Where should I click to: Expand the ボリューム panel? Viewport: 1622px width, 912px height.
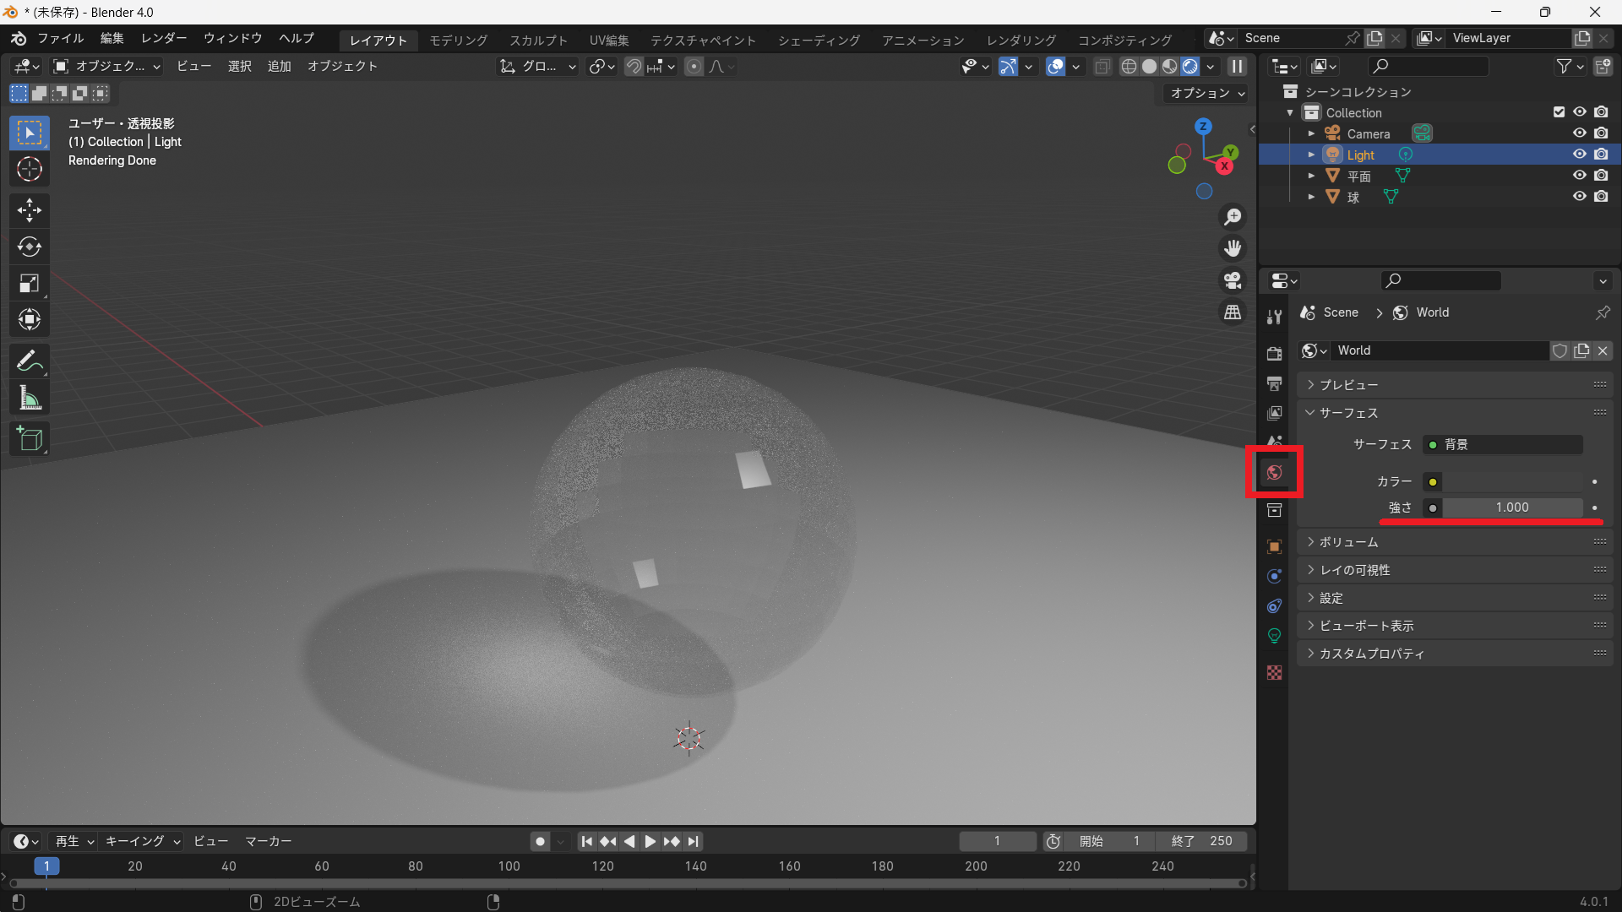[x=1455, y=542]
